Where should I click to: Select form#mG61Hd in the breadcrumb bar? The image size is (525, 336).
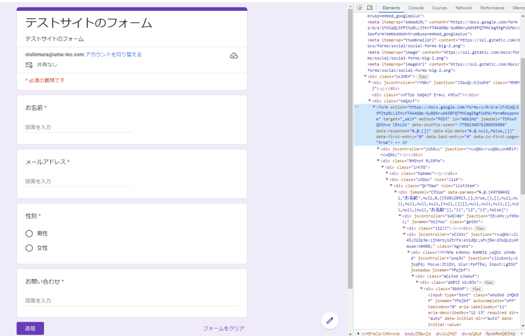click(495, 332)
